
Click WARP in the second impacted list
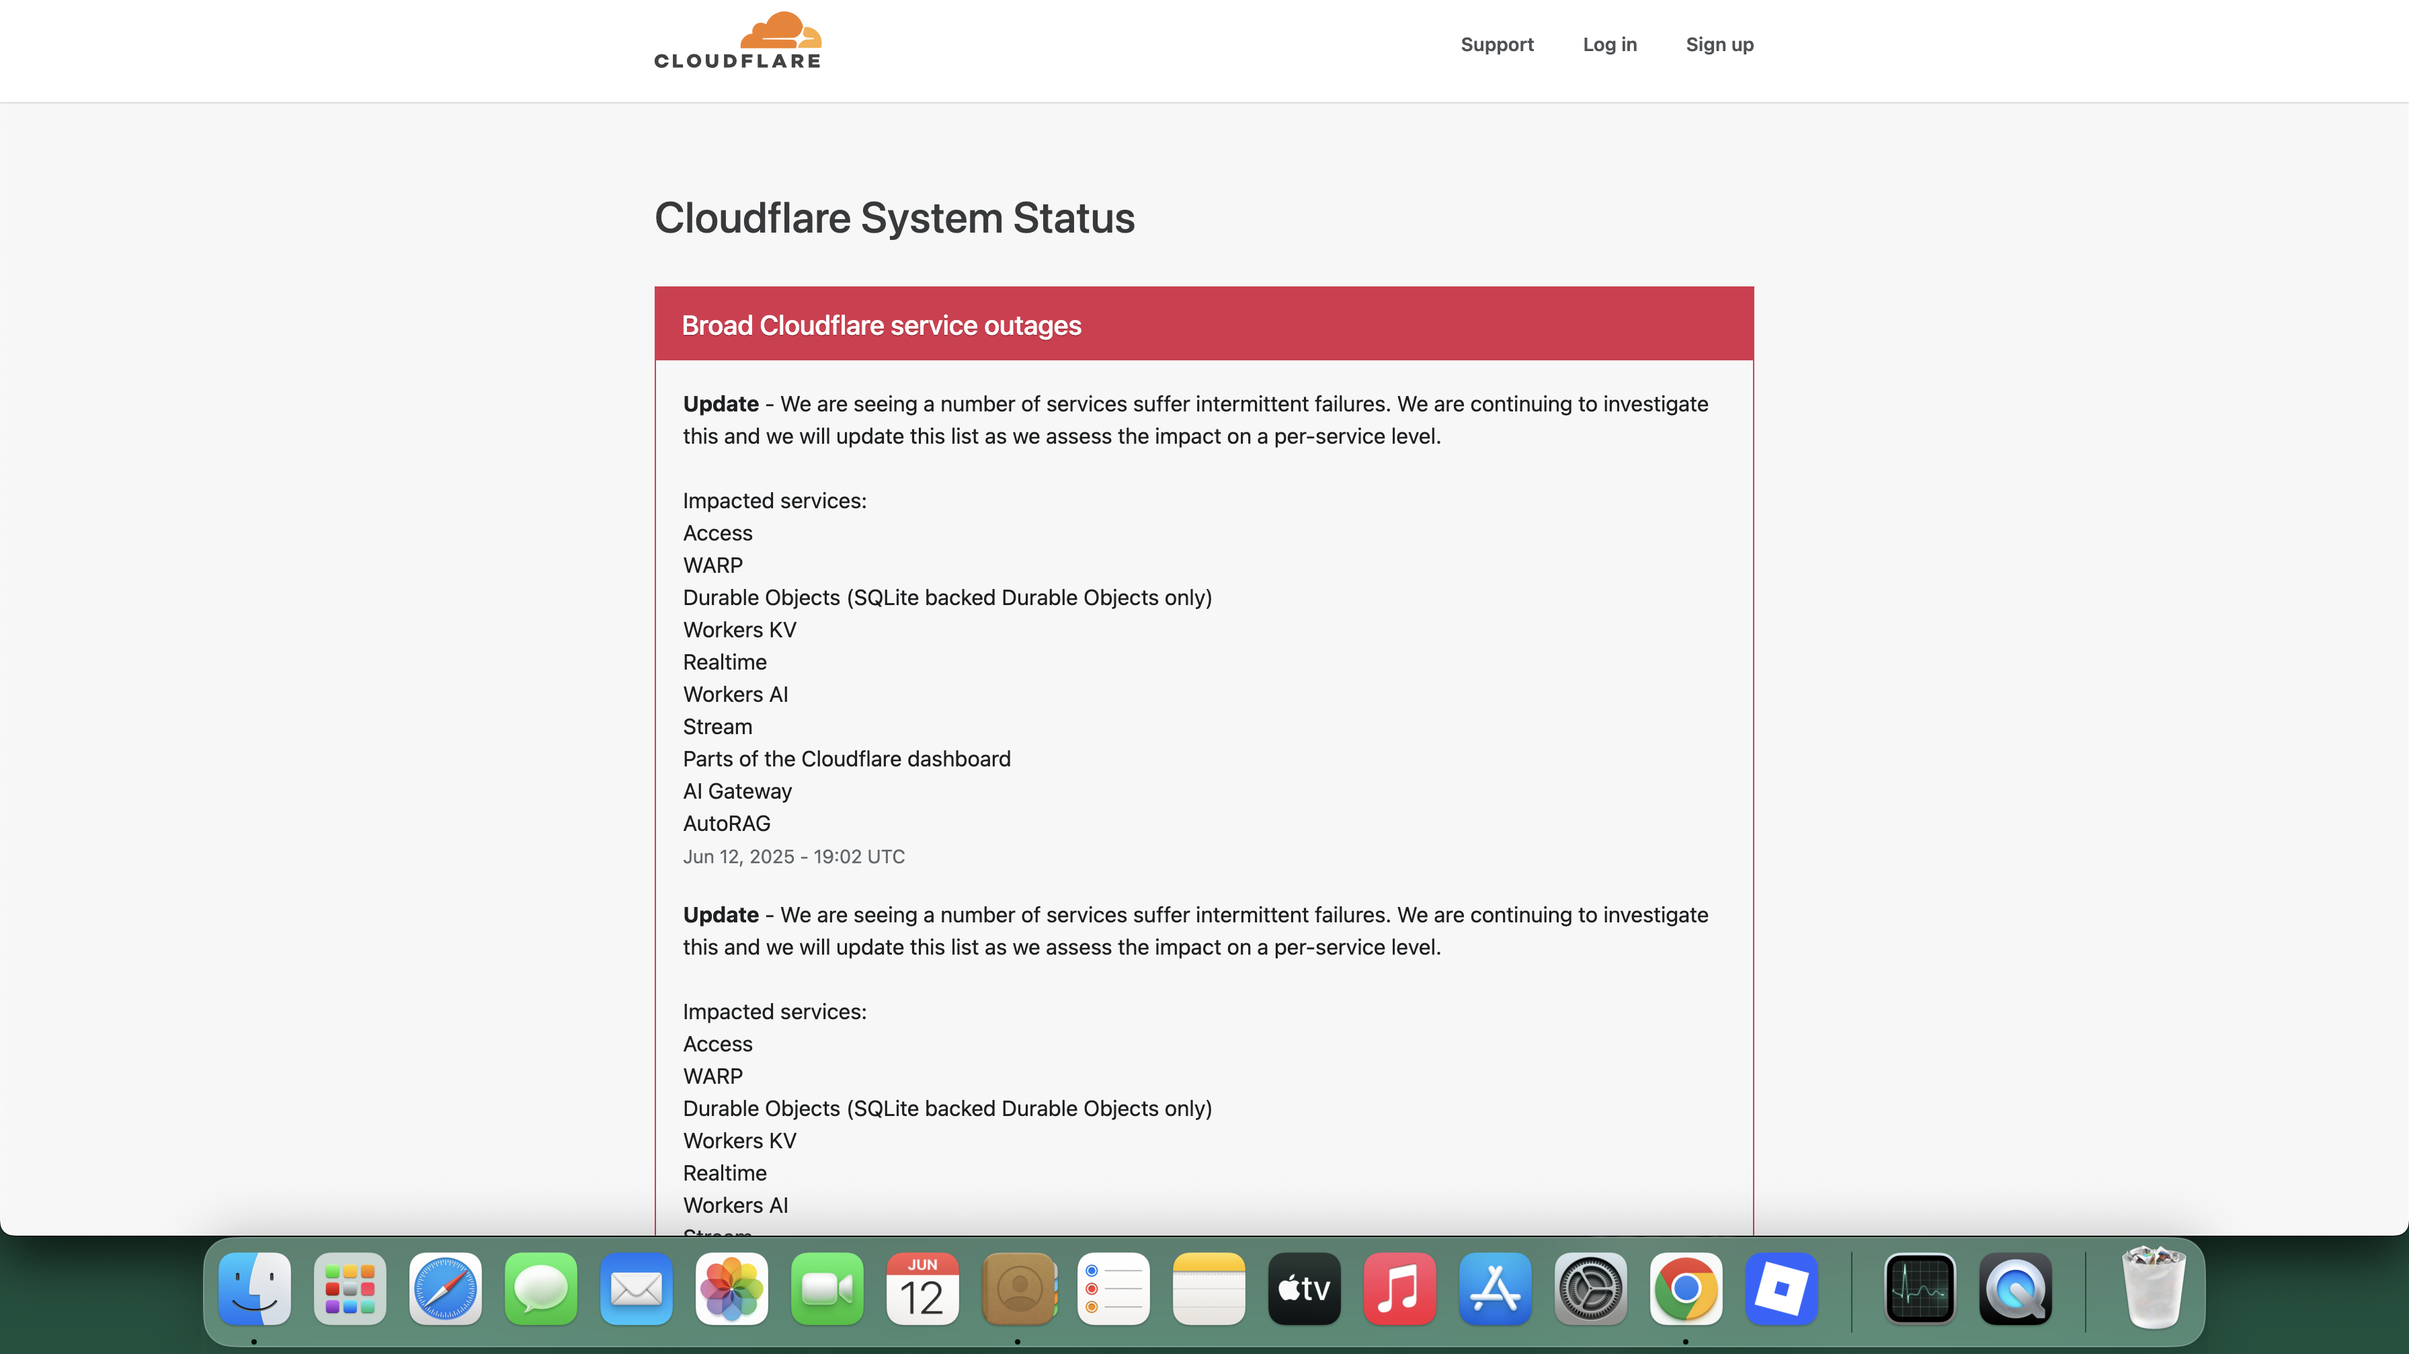point(712,1076)
